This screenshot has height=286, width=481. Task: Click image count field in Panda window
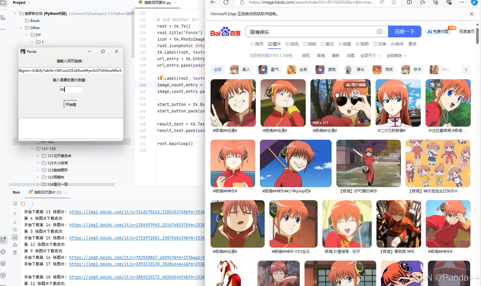click(x=71, y=90)
